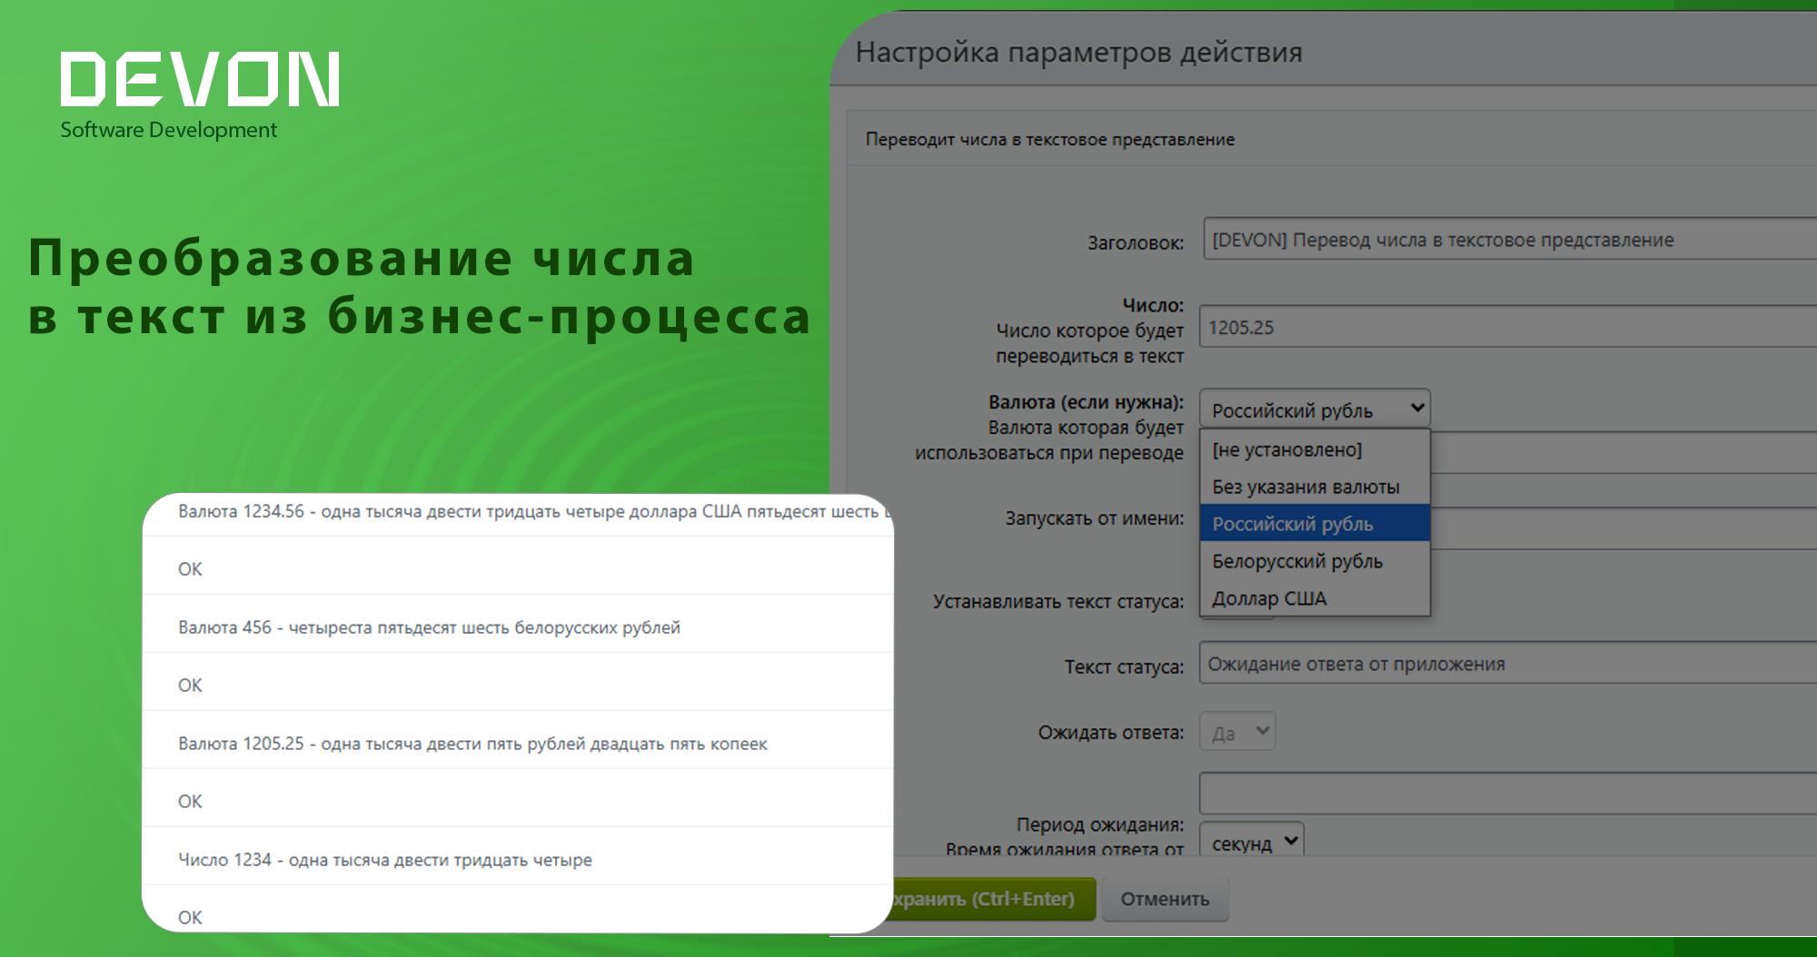1817x957 pixels.
Task: Choose Доллар США option
Action: pos(1315,598)
